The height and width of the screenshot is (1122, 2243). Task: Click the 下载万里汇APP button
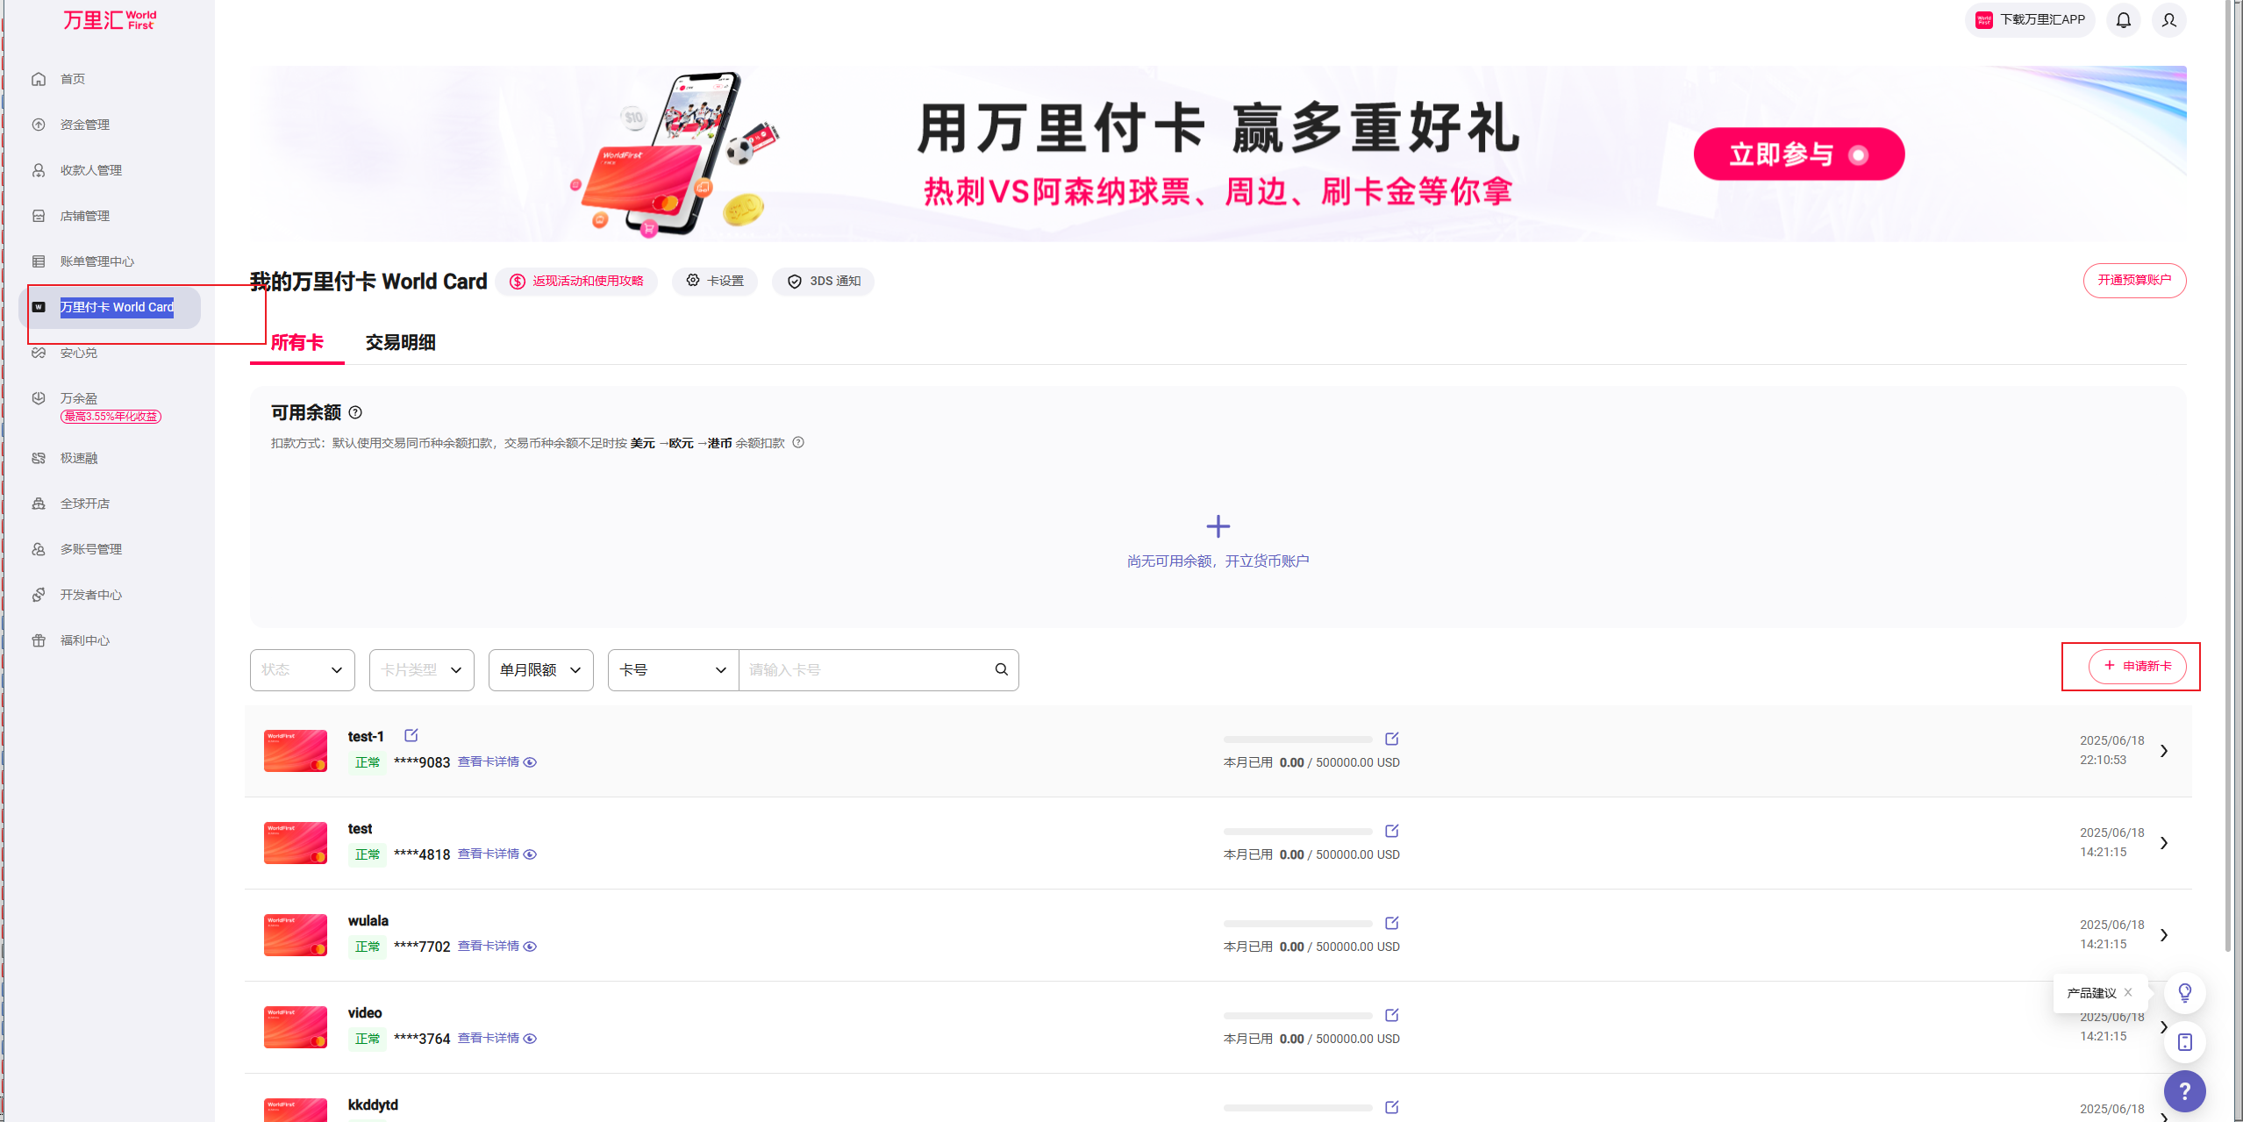click(x=2030, y=20)
